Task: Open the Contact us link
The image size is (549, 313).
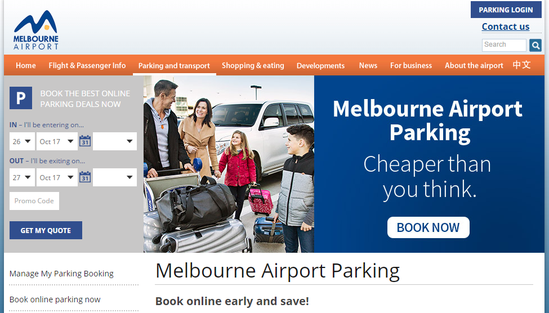Action: tap(506, 26)
